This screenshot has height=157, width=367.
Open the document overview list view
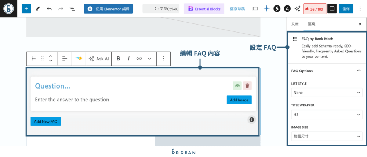pyautogui.click(x=72, y=9)
